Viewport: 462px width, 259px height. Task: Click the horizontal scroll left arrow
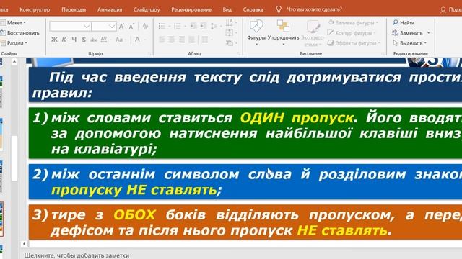[24, 244]
